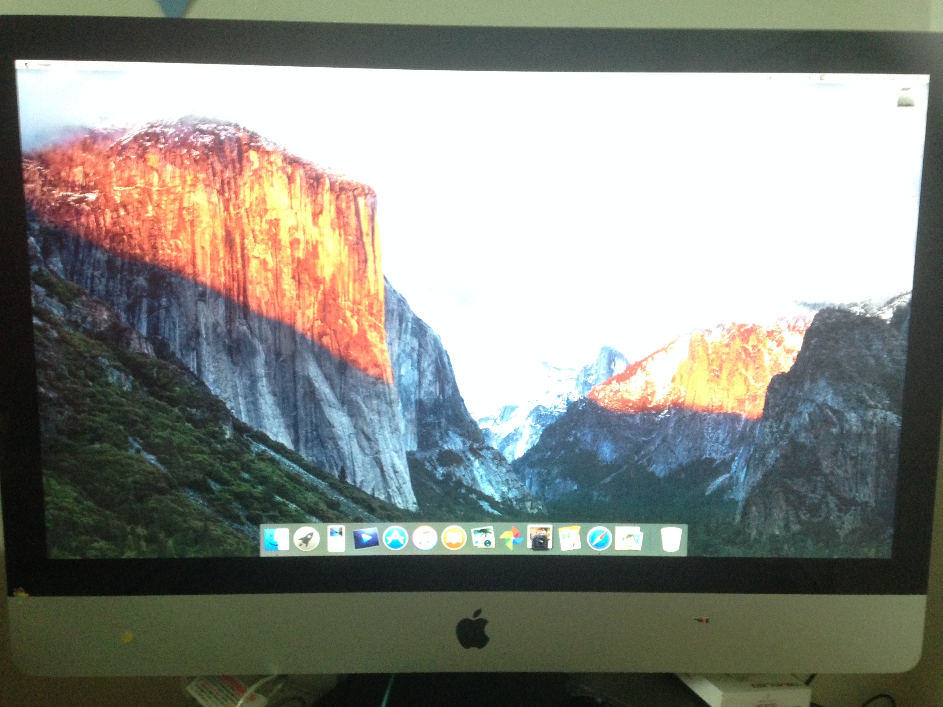Open the Trash in the Dock
The width and height of the screenshot is (943, 707).
coord(671,539)
